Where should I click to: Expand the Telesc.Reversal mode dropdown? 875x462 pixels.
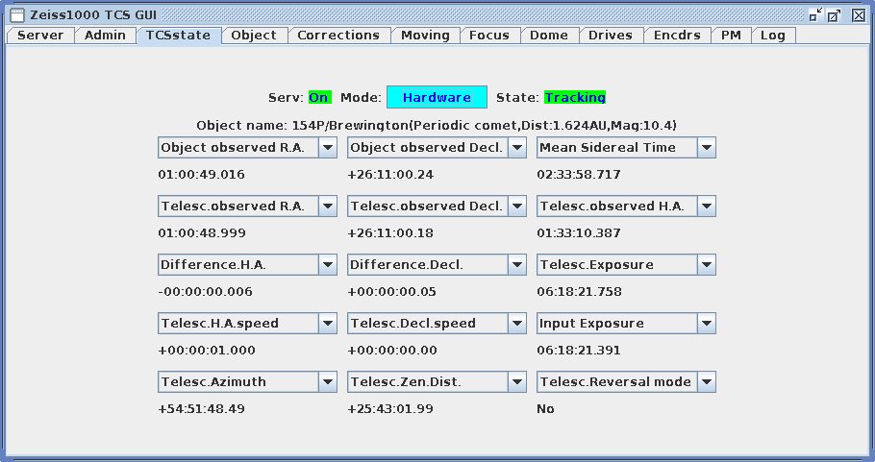(626, 381)
